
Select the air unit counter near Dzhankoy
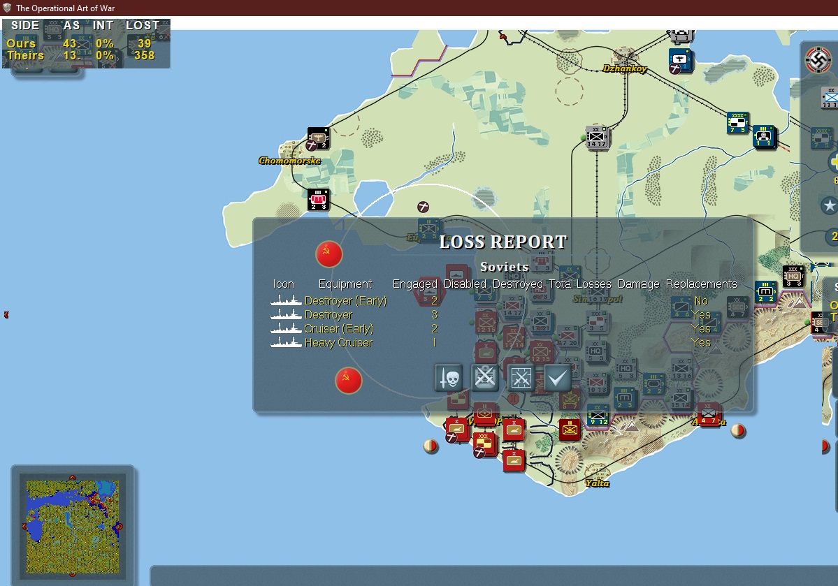tap(680, 60)
